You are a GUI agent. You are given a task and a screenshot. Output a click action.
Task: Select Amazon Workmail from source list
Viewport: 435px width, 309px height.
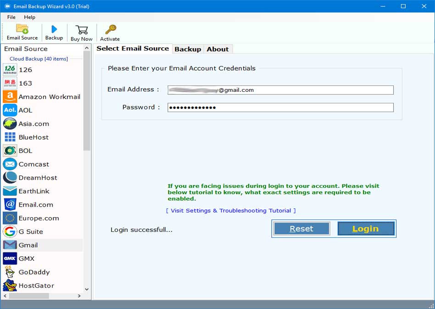(x=43, y=96)
